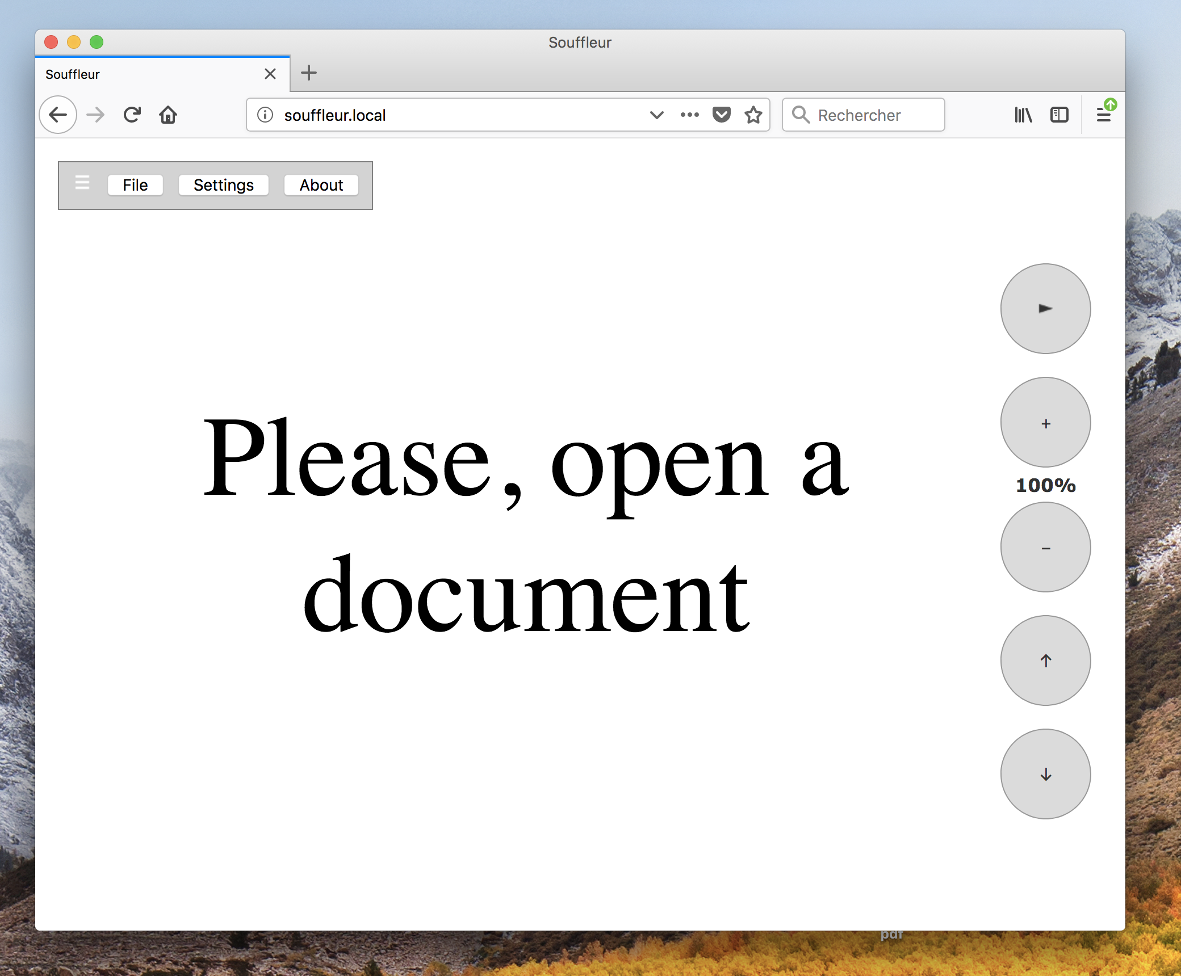This screenshot has width=1181, height=976.
Task: Open the File menu
Action: 135,185
